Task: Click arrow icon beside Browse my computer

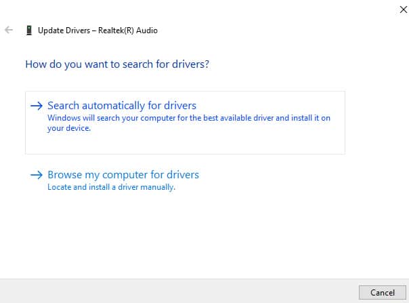Action: 37,175
